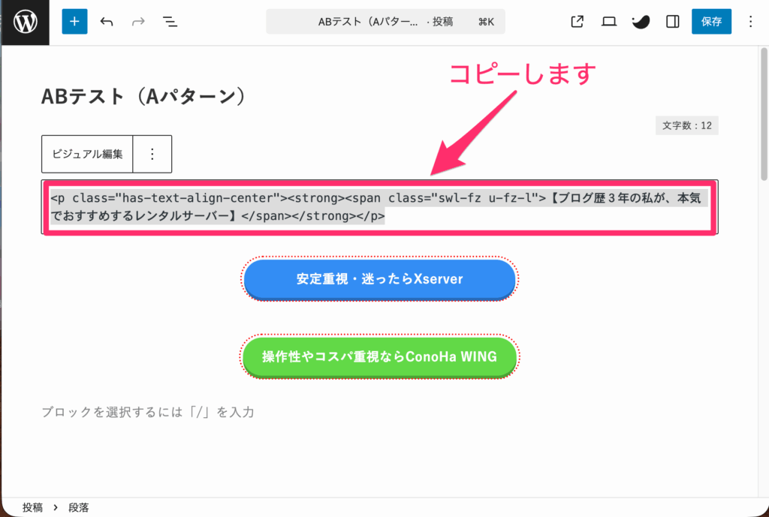Toggle the document overview panel closed
Viewport: 769px width, 517px height.
click(170, 21)
